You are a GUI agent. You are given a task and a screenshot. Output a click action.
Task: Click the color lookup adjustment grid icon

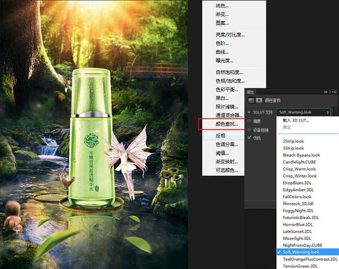tap(251, 100)
